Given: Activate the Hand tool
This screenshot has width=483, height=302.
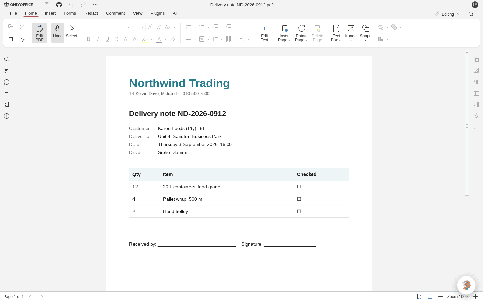Looking at the screenshot, I should (x=58, y=33).
